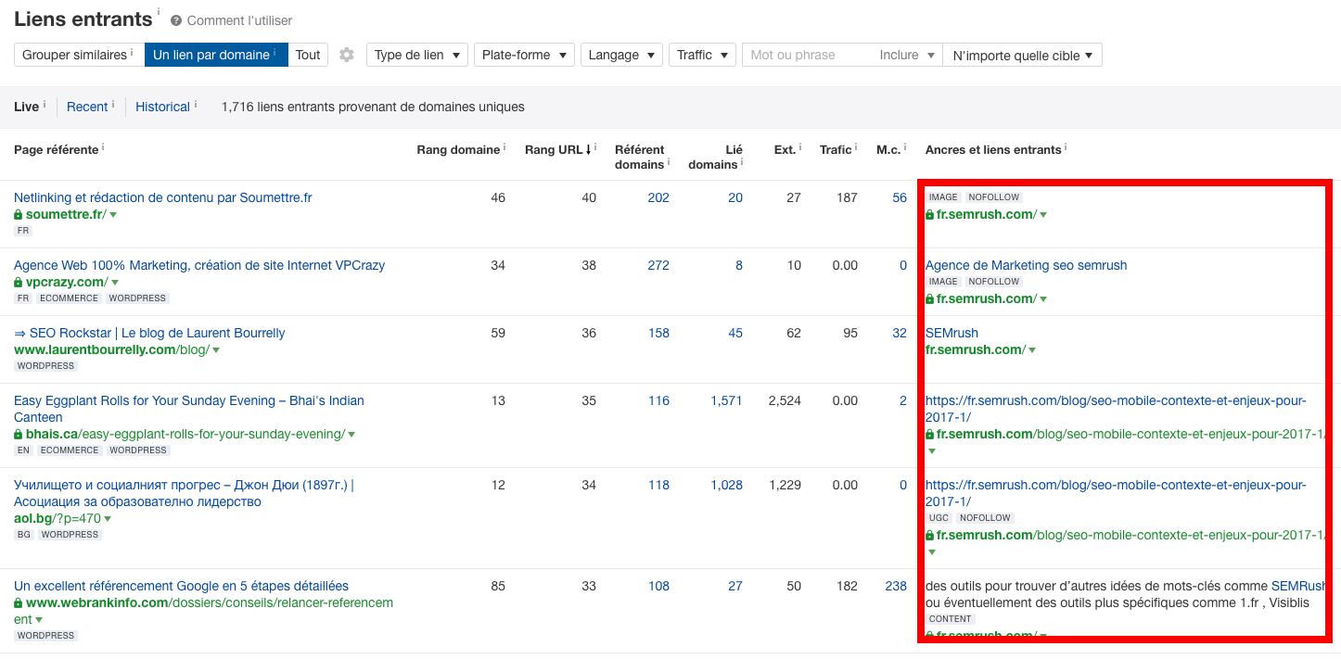This screenshot has width=1341, height=659.
Task: Click the padlock icon before www.webrankinfo.com URL
Action: [19, 603]
